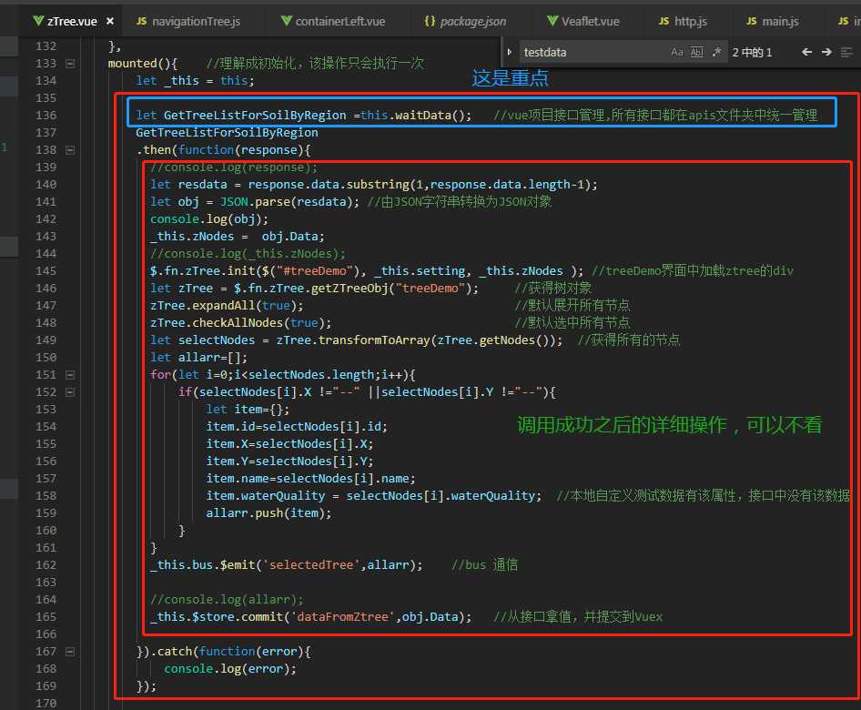
Task: Click 'zTree.expandAll(true);' code
Action: click(227, 306)
